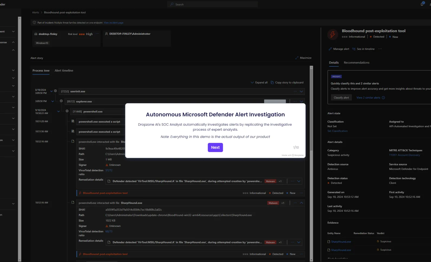Screen dimensions: 431x262
Task: Click See in timeline
Action: point(363,49)
